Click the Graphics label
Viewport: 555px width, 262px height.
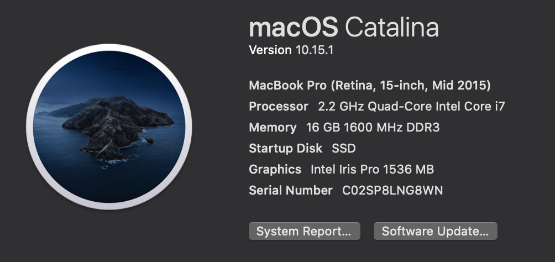(x=275, y=169)
